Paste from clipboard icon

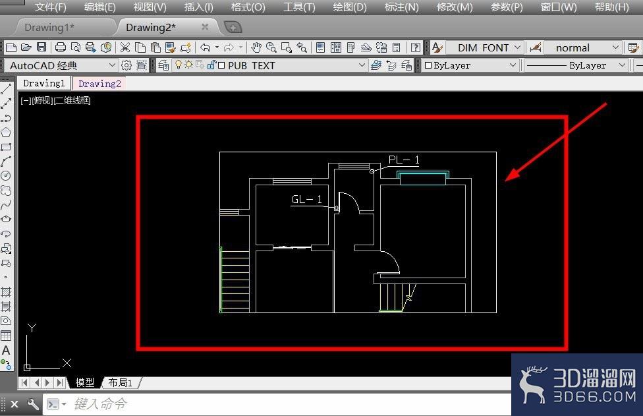tap(155, 47)
